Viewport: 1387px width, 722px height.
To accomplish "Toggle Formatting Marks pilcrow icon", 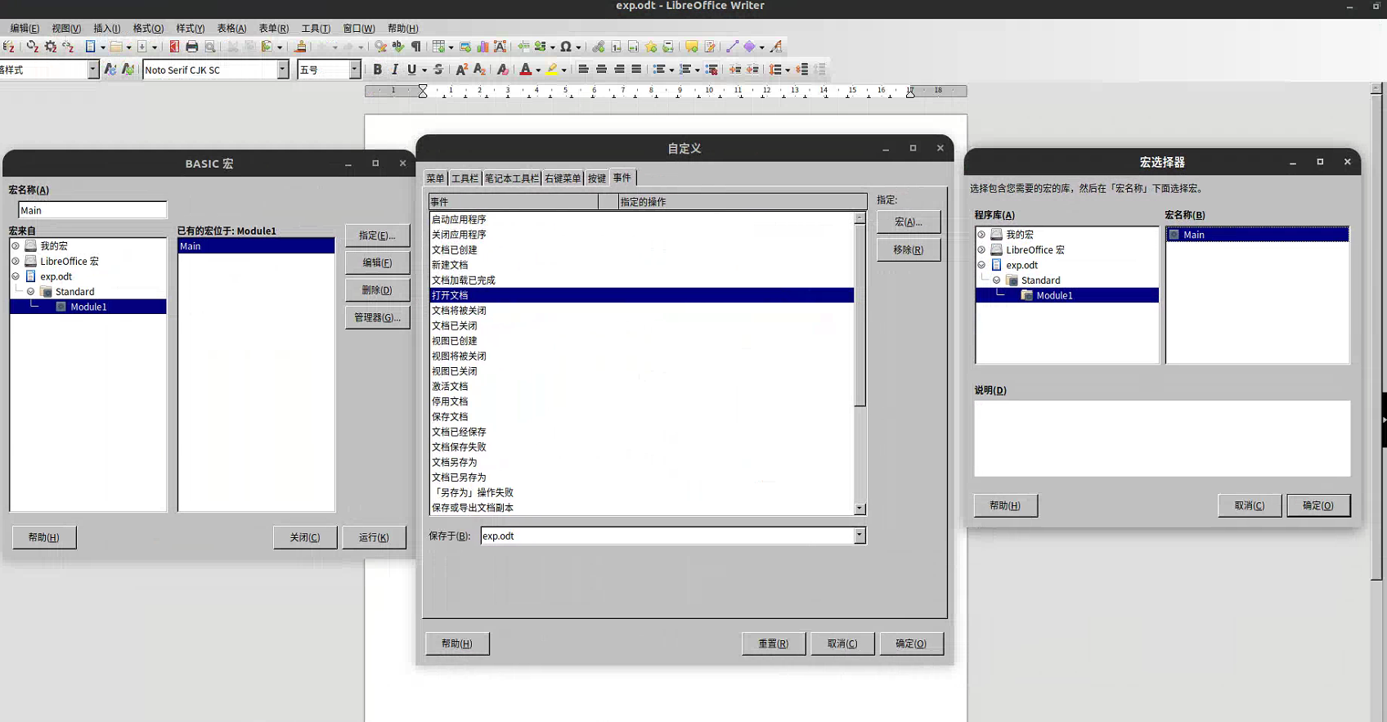I will [x=416, y=47].
